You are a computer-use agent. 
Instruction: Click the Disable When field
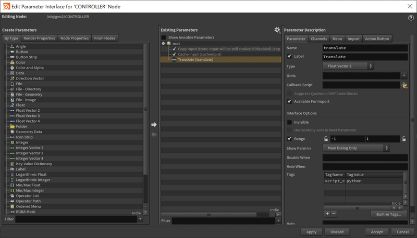tap(365, 157)
